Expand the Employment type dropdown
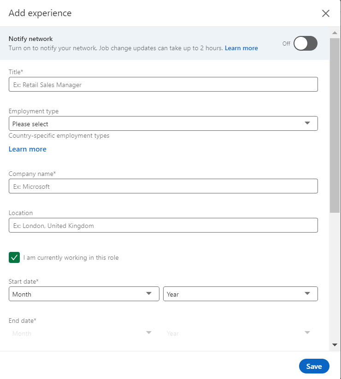 163,123
